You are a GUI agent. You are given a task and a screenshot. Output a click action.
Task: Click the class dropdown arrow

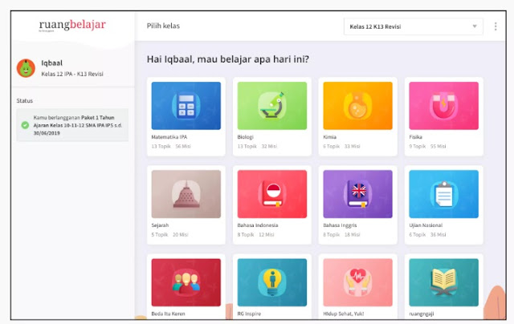[x=475, y=26]
